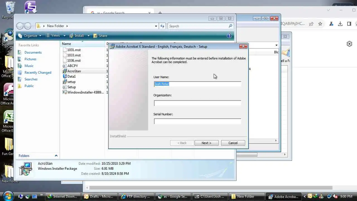Click the search magnifier icon

click(x=230, y=26)
